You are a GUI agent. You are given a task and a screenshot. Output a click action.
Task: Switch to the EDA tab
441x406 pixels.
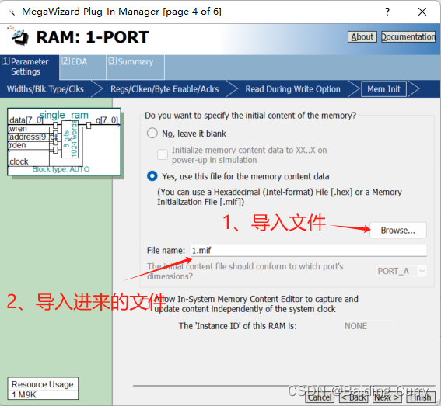82,67
